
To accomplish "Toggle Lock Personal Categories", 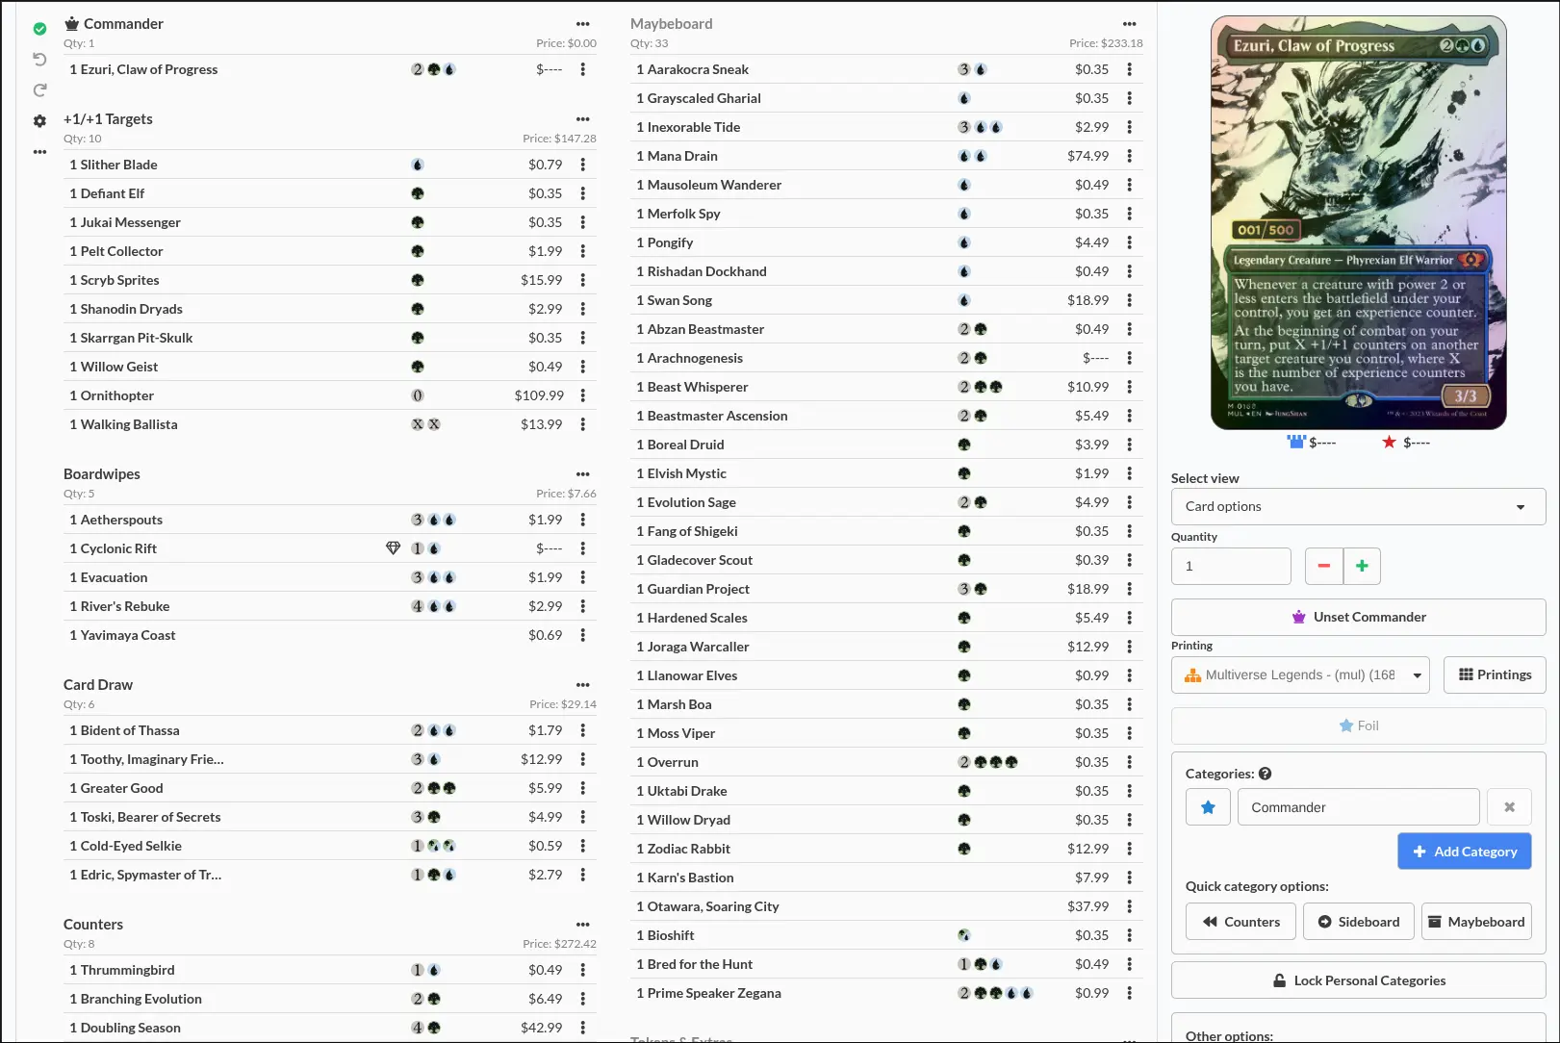I will pos(1357,980).
